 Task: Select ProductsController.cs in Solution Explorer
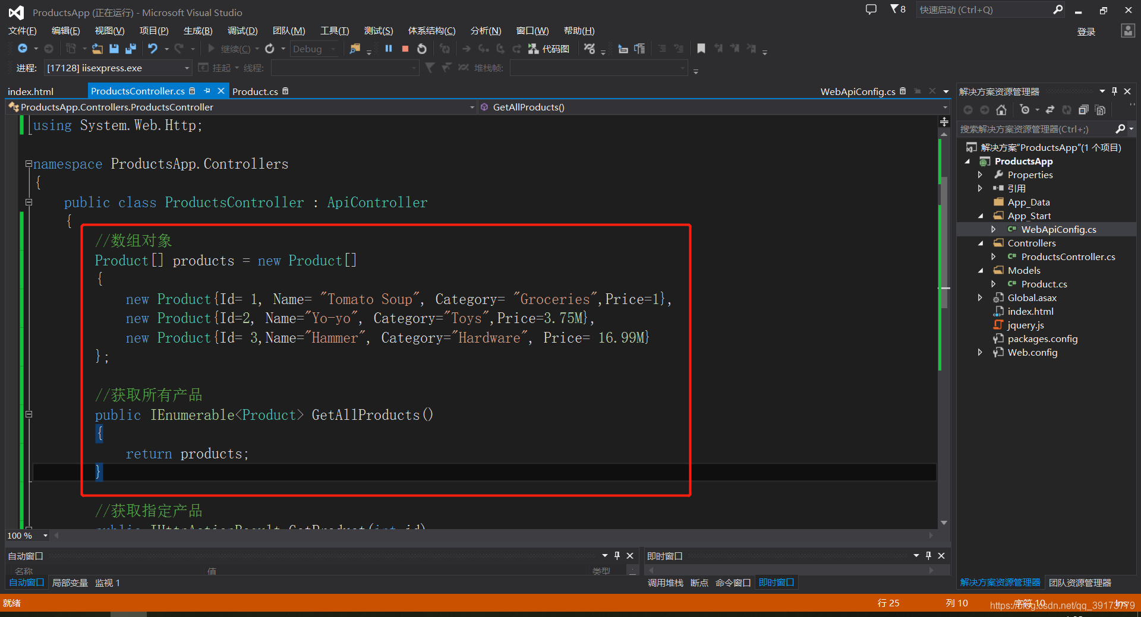[1068, 257]
